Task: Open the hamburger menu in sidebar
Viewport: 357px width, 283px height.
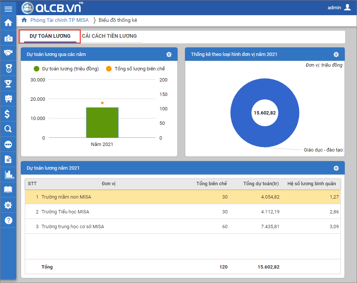Action: (x=8, y=9)
